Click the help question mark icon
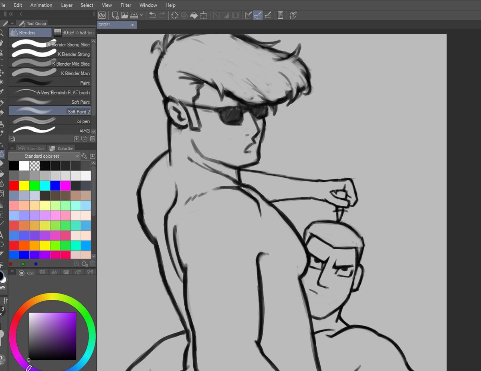 [293, 15]
